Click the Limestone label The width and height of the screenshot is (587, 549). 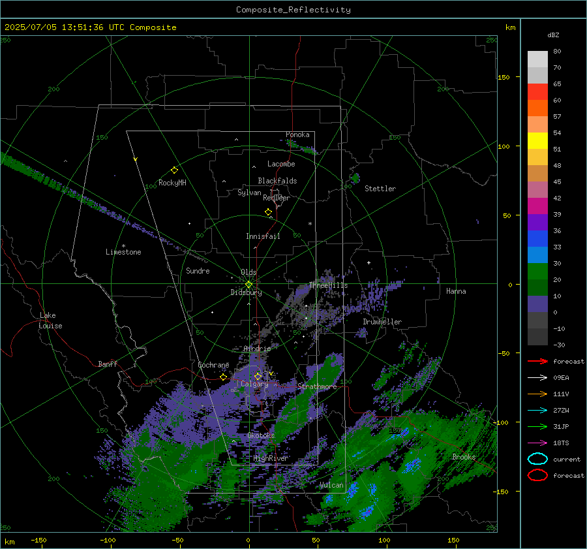pyautogui.click(x=123, y=252)
